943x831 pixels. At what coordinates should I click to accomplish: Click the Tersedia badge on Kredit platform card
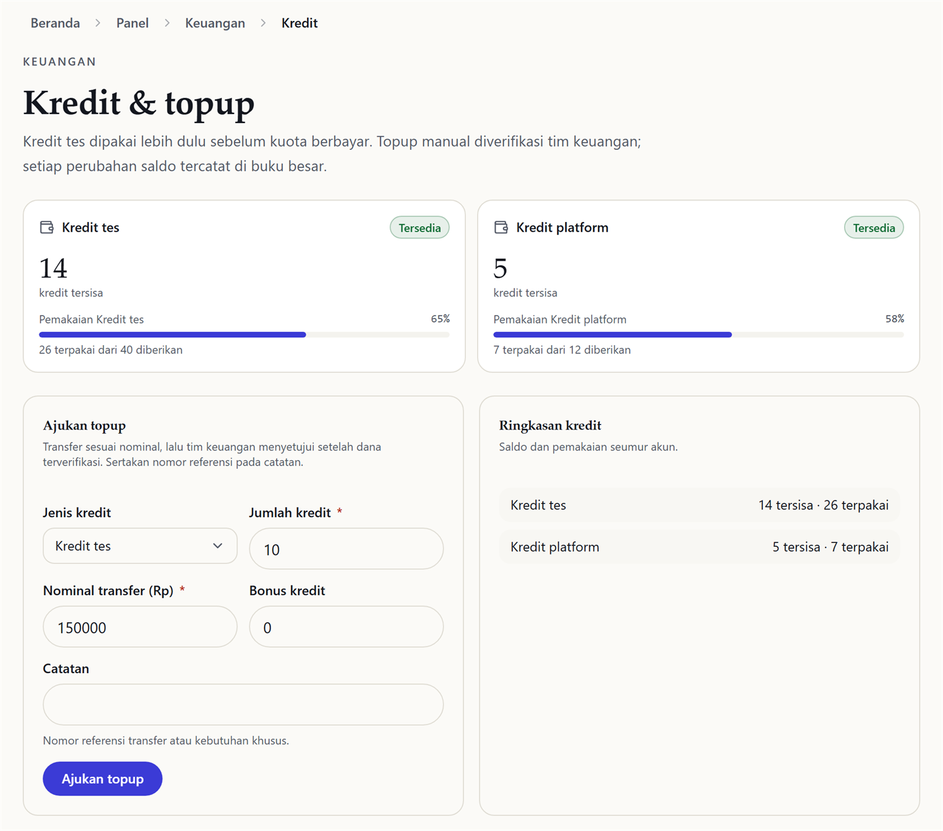coord(874,228)
